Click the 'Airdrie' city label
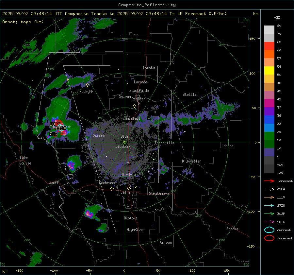The image size is (294, 275). coord(129,175)
